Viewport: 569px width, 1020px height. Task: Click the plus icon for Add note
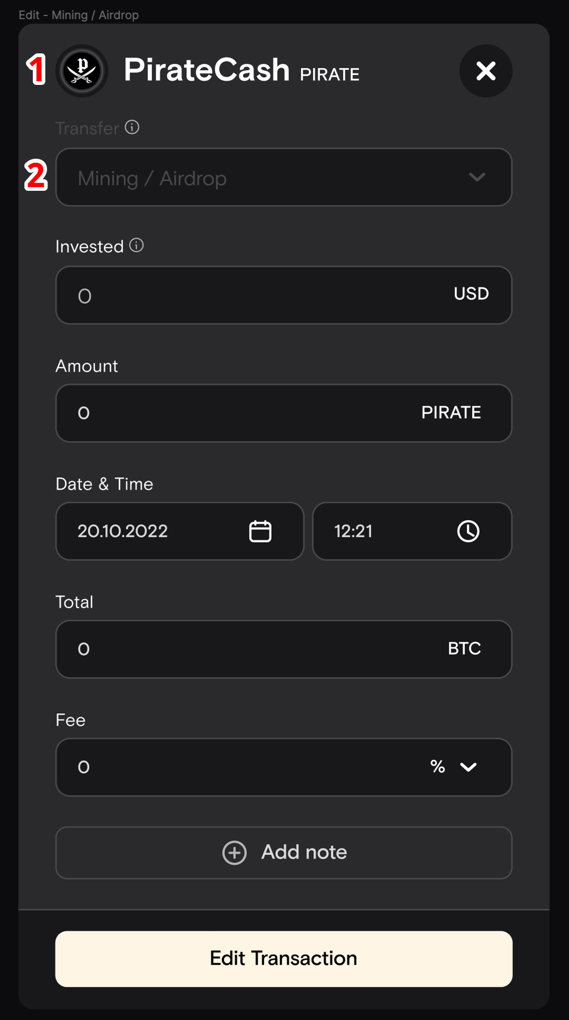coord(234,852)
